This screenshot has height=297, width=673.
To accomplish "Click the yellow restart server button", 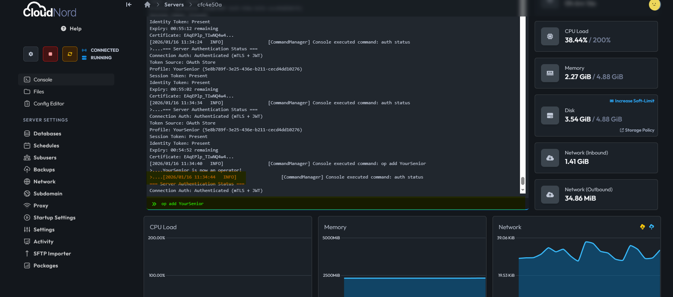I will click(x=70, y=54).
